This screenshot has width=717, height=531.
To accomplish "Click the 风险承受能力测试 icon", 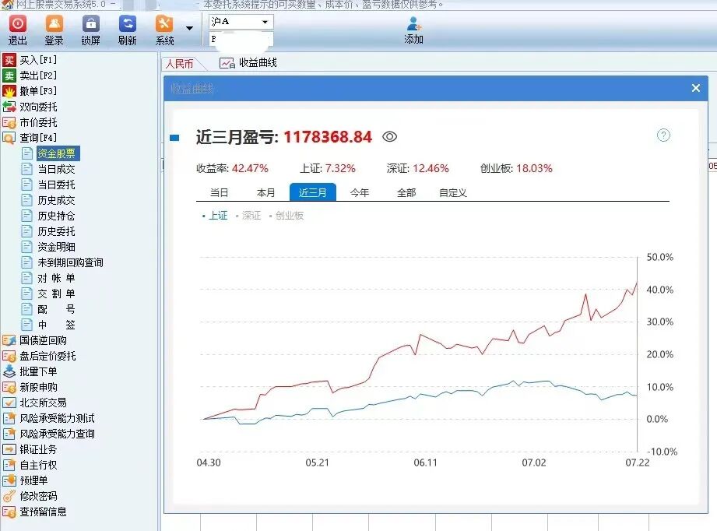I will 9,418.
